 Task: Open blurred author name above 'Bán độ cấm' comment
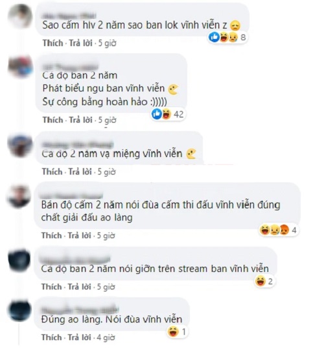(71, 196)
